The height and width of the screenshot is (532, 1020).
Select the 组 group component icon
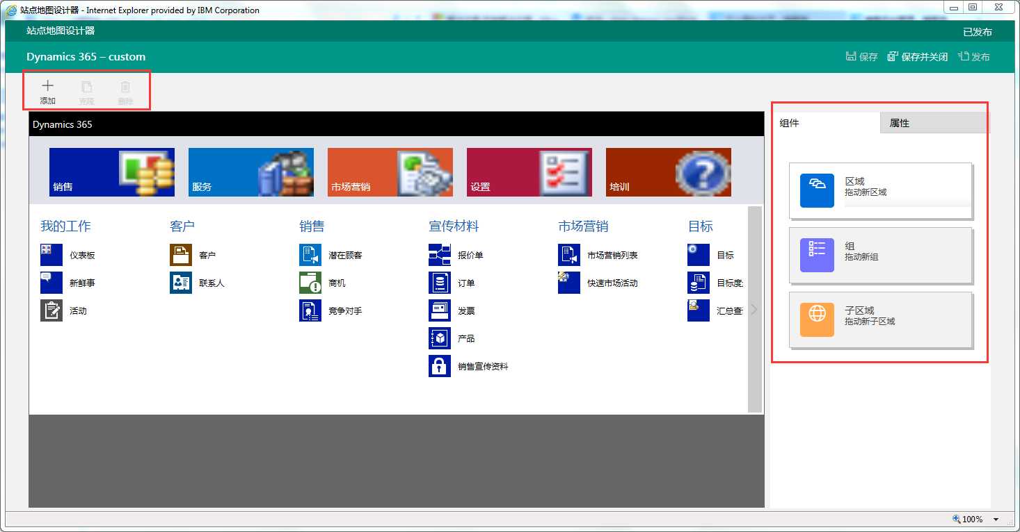click(817, 256)
